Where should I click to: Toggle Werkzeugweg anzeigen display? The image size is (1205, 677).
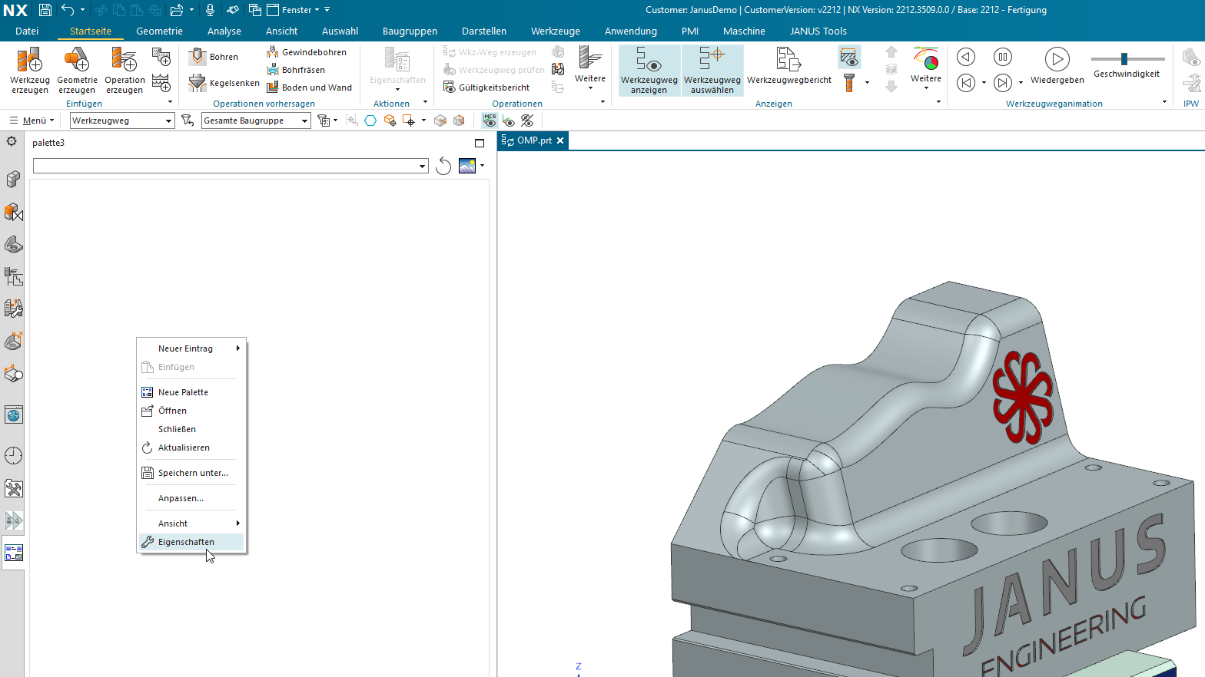[x=649, y=70]
